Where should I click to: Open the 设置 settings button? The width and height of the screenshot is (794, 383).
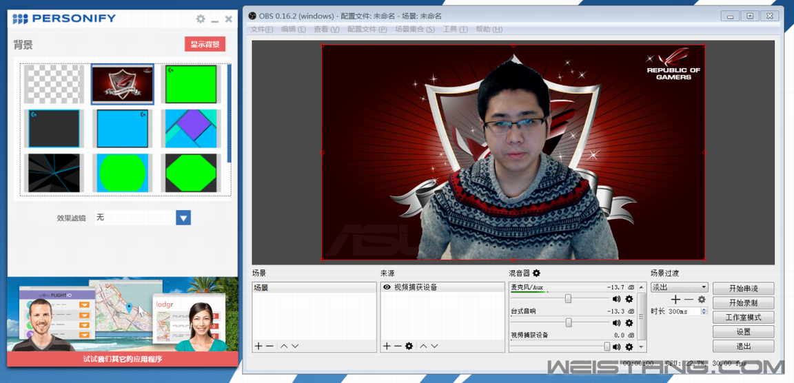click(x=744, y=332)
